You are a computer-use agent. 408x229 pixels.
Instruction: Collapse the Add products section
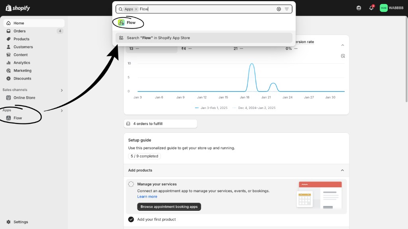[342, 170]
